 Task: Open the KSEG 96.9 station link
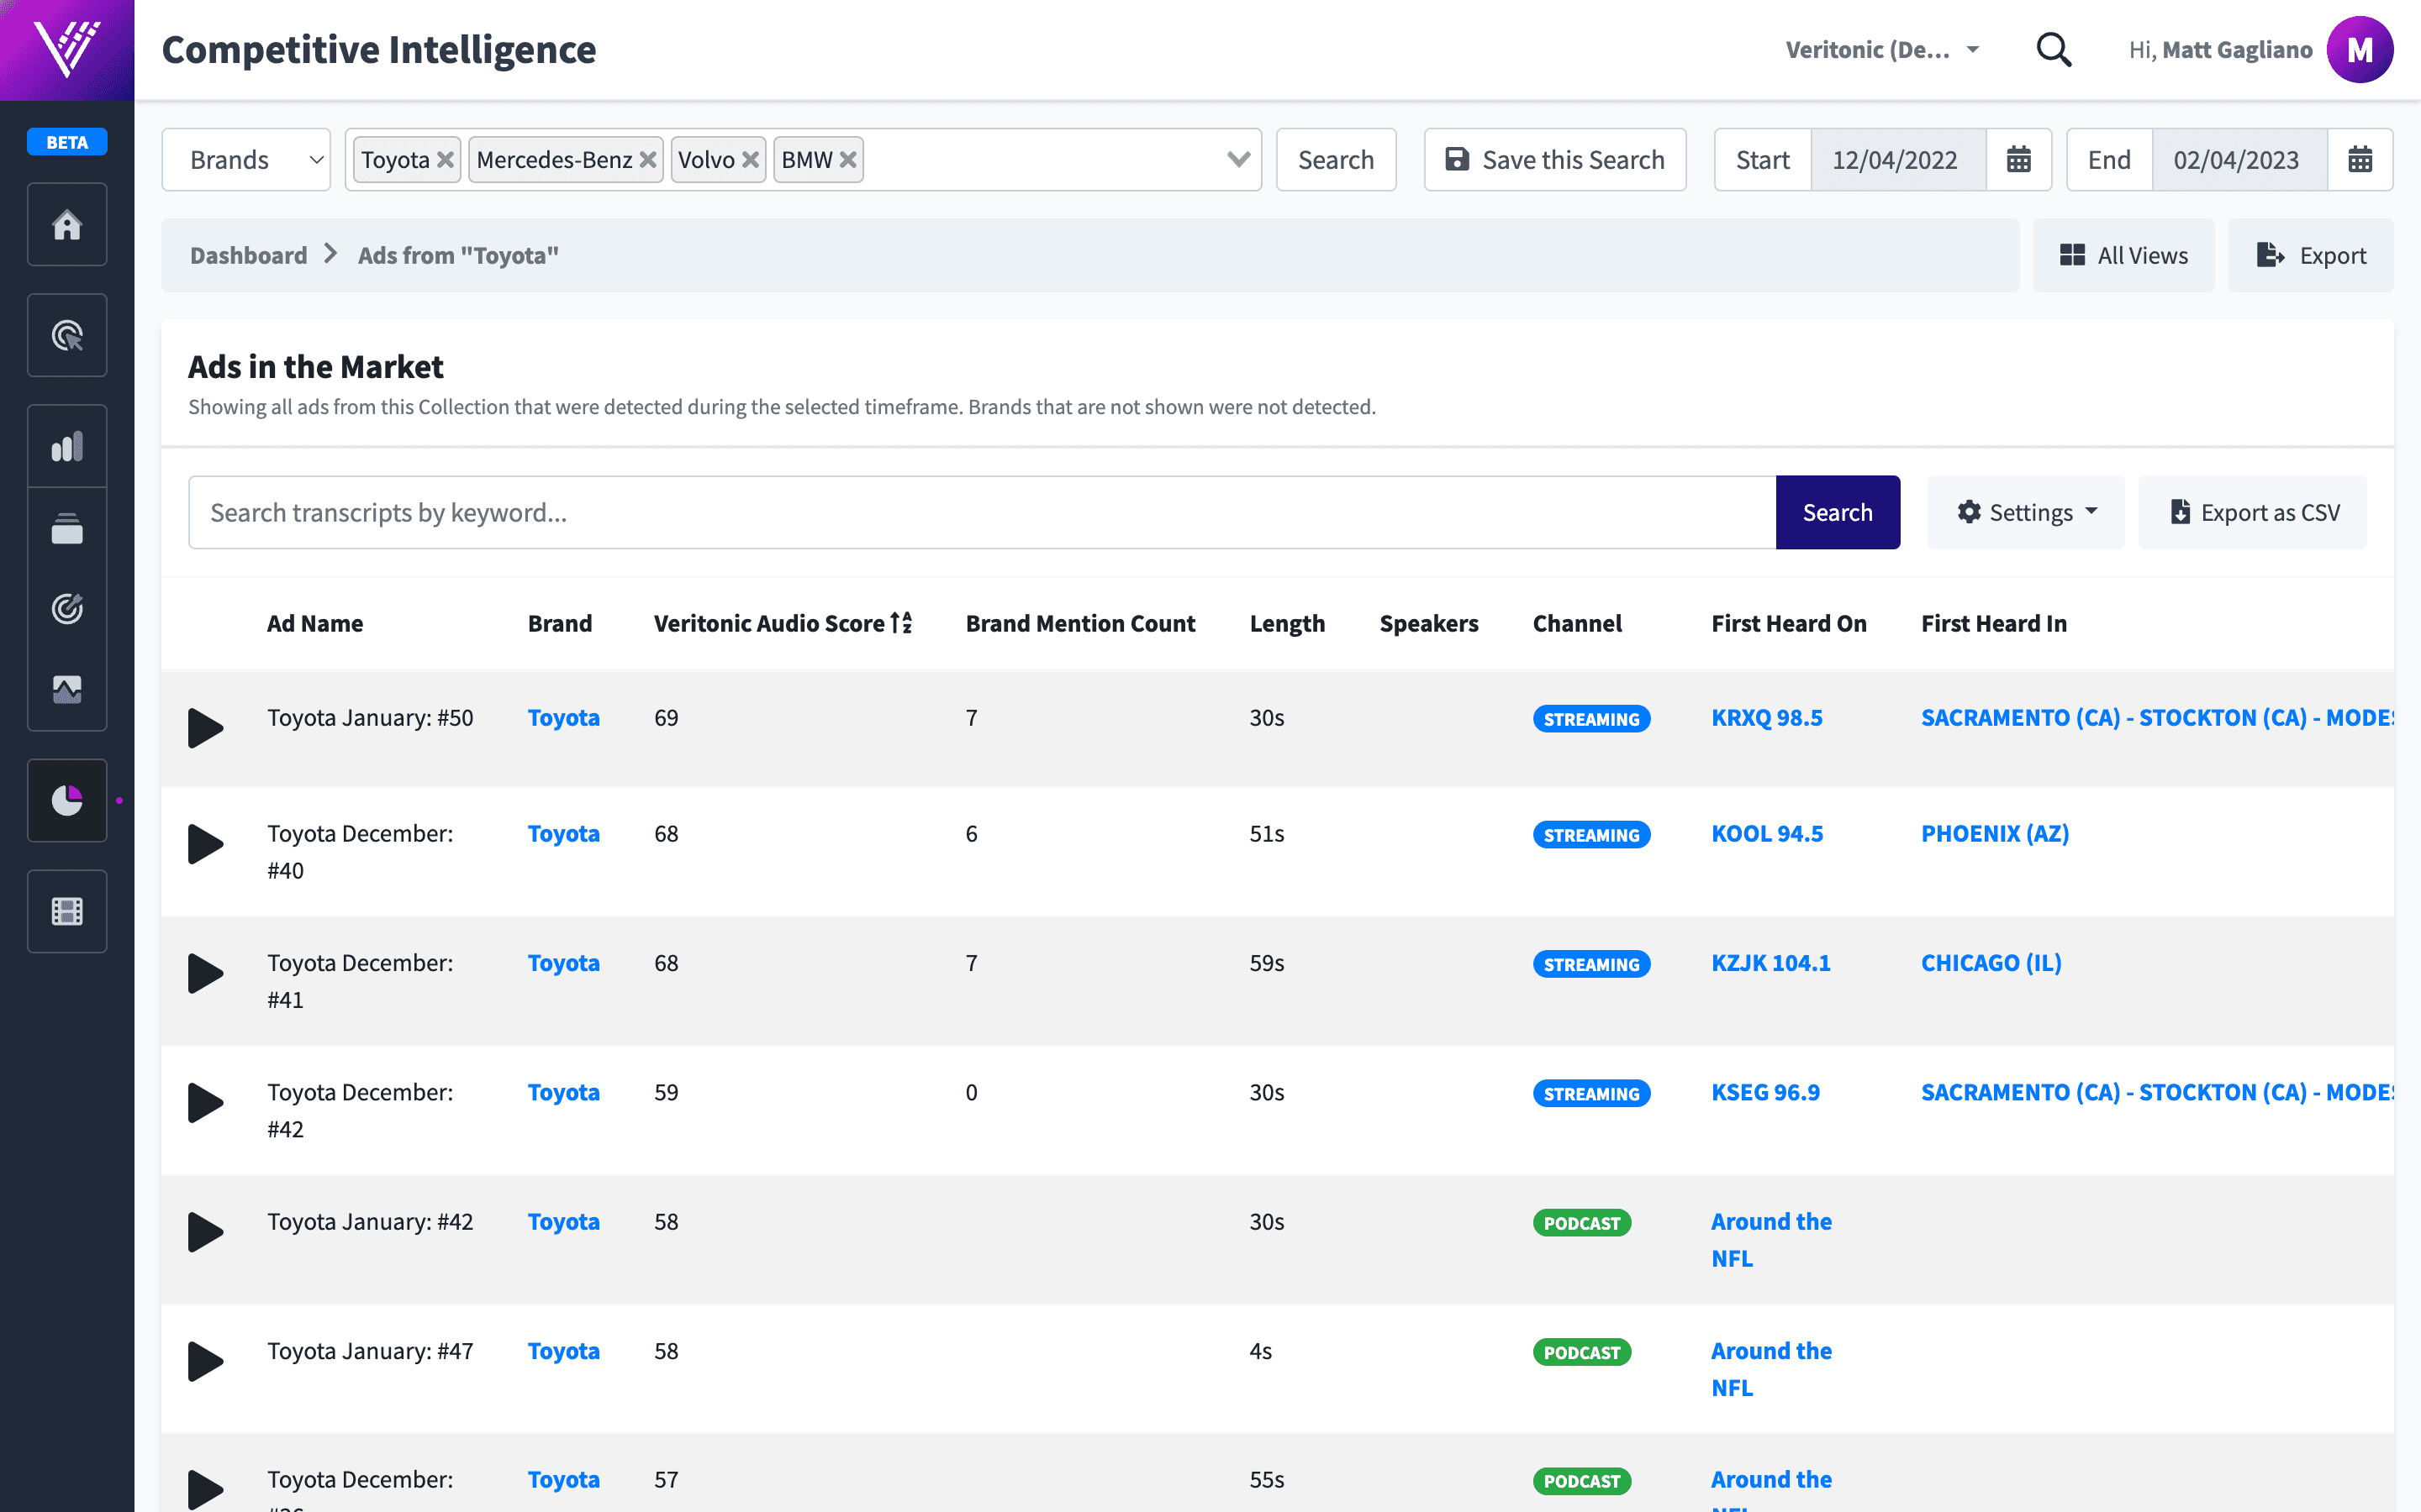pos(1765,1092)
